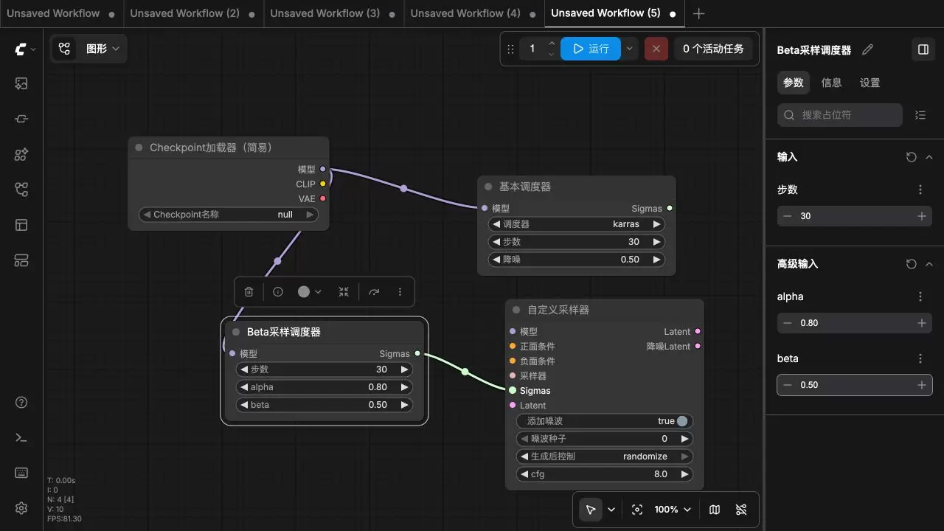Viewport: 944px width, 531px height.
Task: Click the red cancel queue button
Action: point(656,49)
